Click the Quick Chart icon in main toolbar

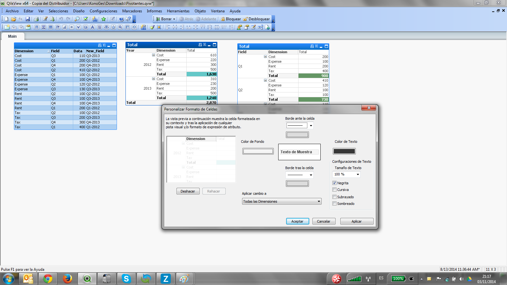95,19
